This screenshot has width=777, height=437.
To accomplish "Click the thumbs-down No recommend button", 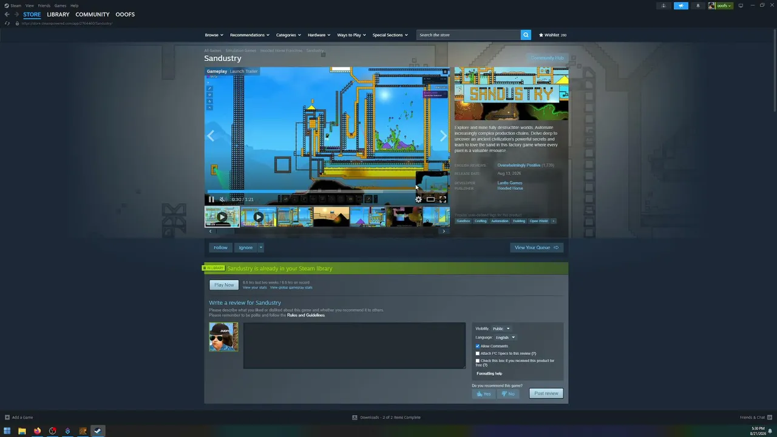I will (508, 394).
